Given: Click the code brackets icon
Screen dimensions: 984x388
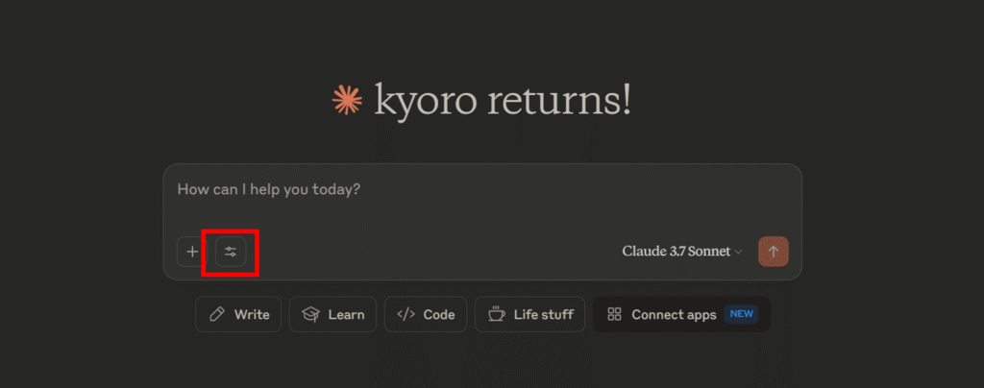Looking at the screenshot, I should pos(406,315).
